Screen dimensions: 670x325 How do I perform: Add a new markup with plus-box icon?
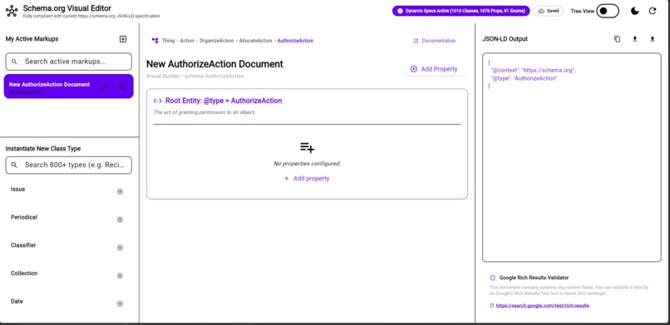123,39
